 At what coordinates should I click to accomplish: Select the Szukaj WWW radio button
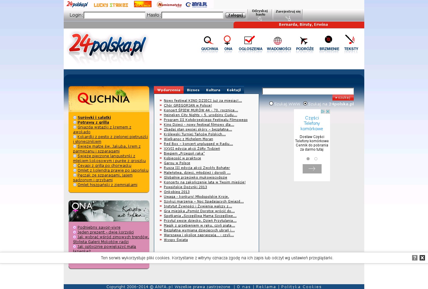(x=271, y=104)
